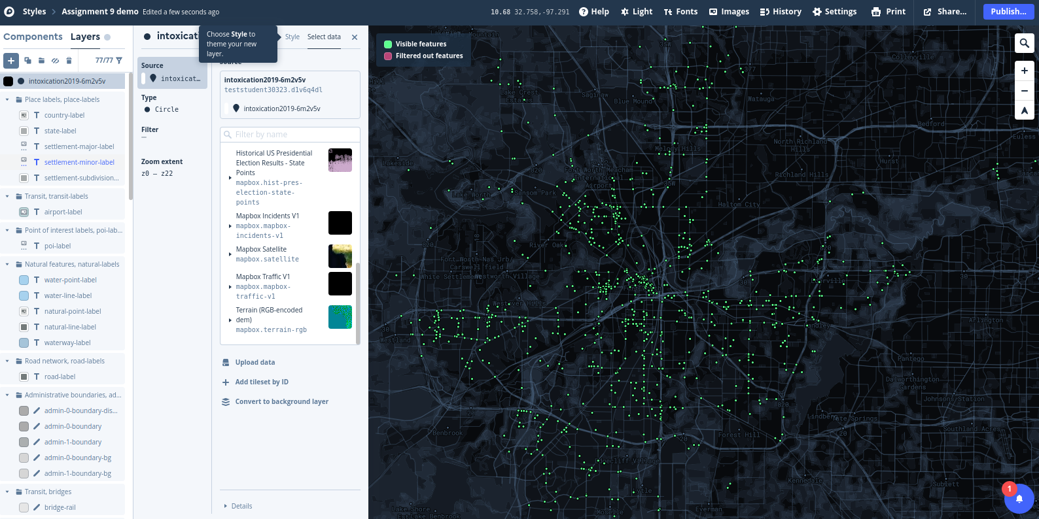The height and width of the screenshot is (519, 1039).
Task: Click the line icon of admin-0-boundary-disputed
Action: pos(37,411)
